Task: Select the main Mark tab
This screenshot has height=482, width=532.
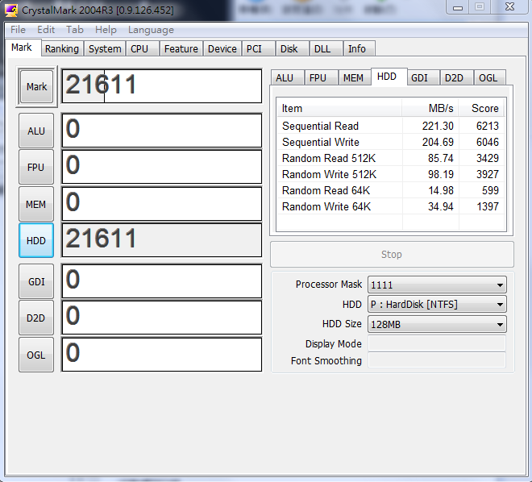Action: 22,48
